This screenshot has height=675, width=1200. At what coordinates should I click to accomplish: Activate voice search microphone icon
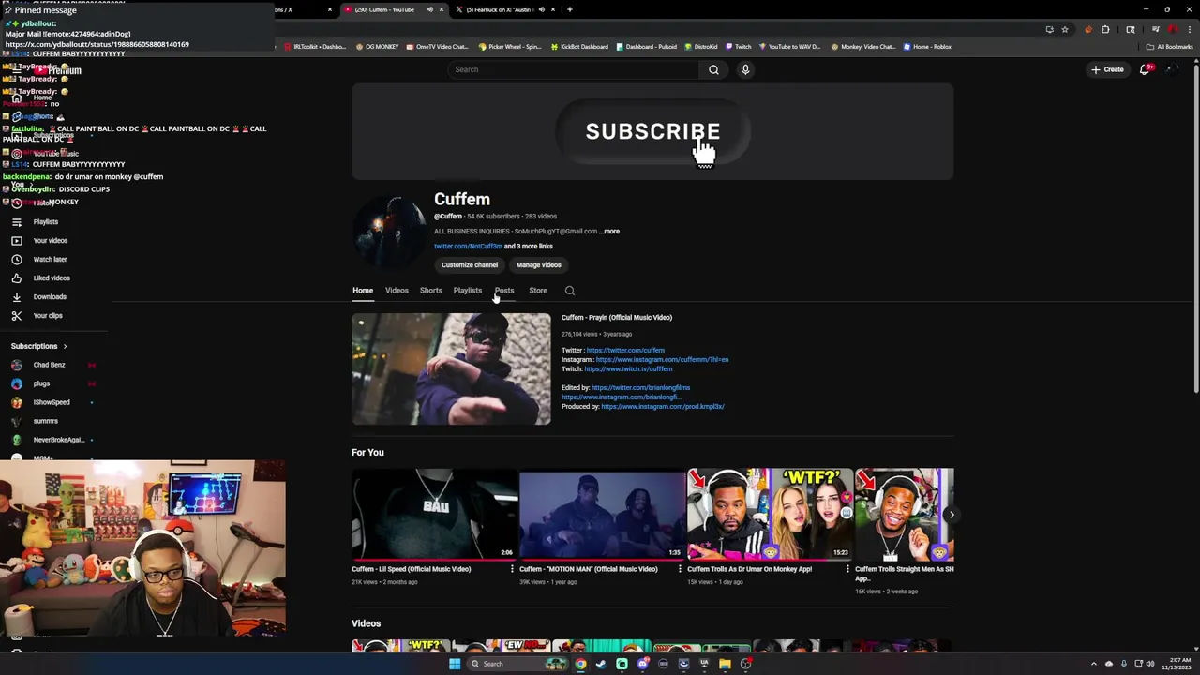745,69
